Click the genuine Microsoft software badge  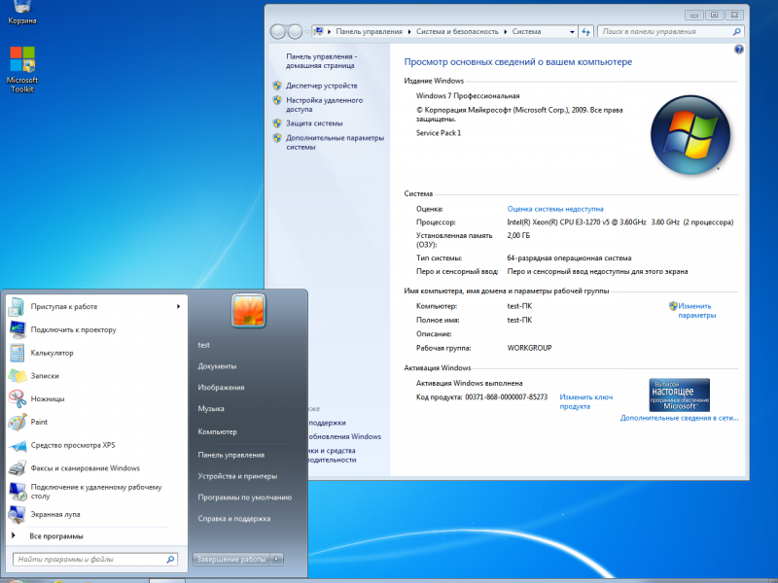[x=679, y=395]
